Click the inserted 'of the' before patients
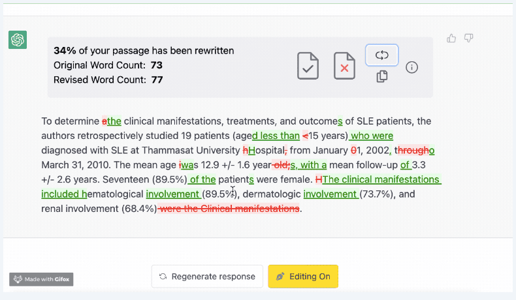This screenshot has height=300, width=516. tap(202, 179)
